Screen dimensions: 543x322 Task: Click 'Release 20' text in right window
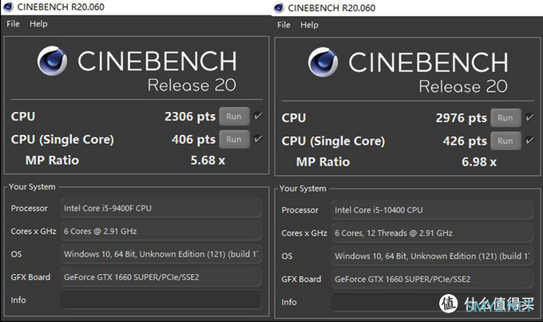(x=463, y=86)
